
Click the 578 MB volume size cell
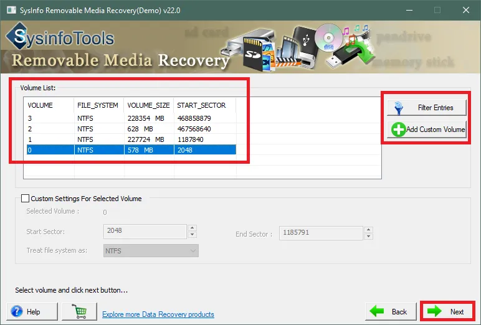(149, 150)
